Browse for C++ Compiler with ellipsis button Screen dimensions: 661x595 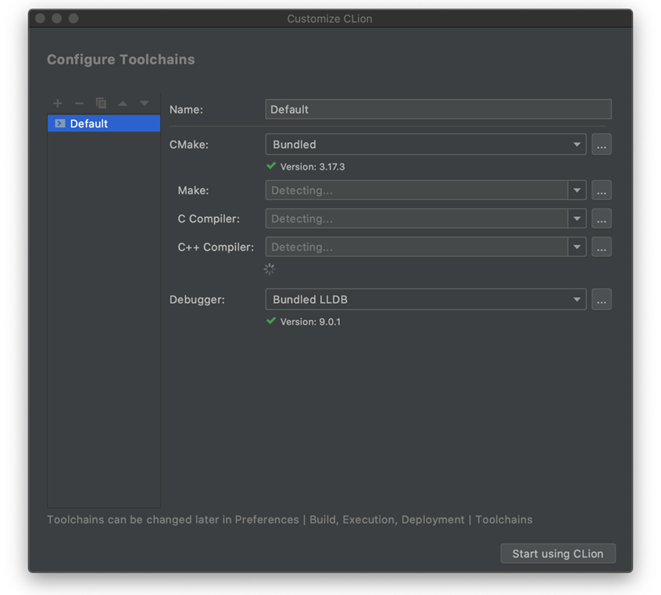(x=602, y=247)
